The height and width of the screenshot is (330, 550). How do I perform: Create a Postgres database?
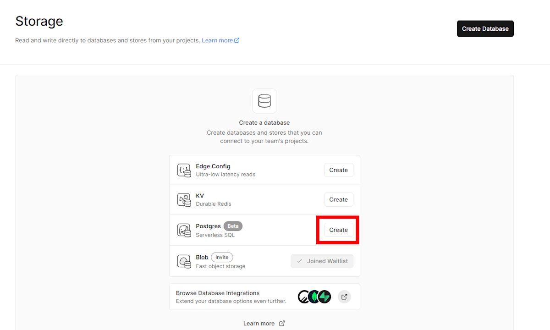click(x=338, y=230)
